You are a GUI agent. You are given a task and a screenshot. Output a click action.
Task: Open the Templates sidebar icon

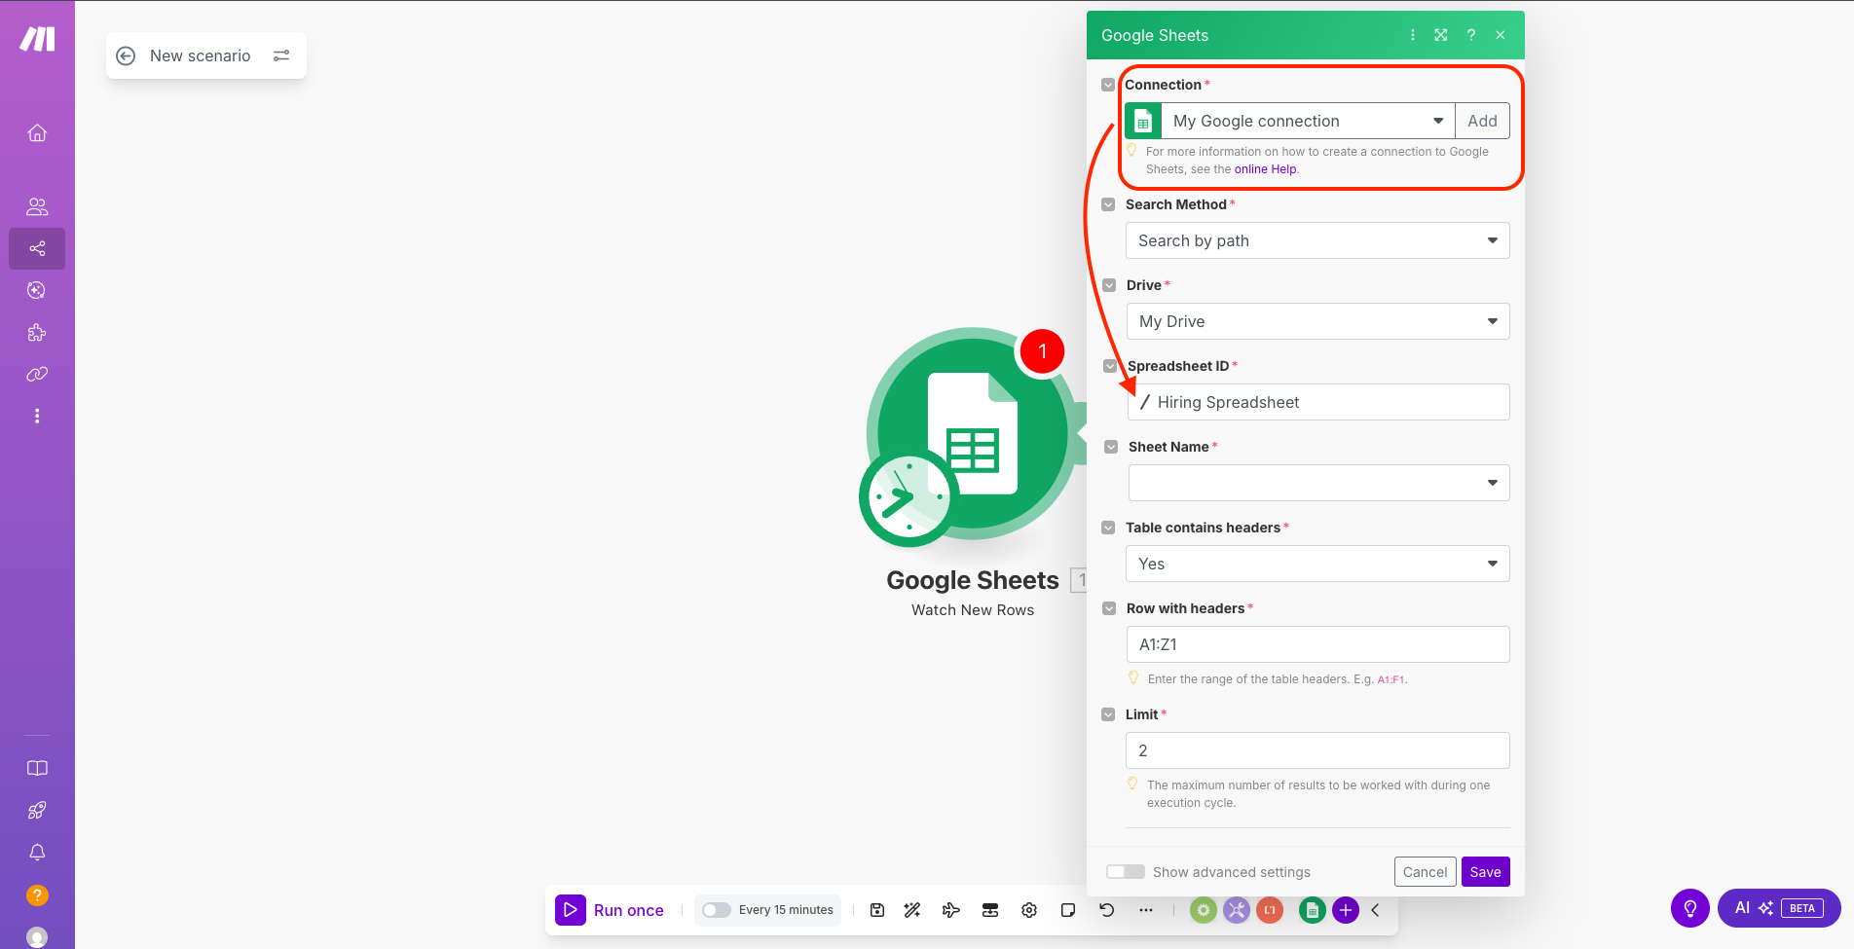pos(36,289)
